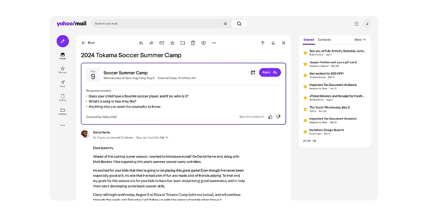Select the Starred tab in right panel
This screenshot has height=216, width=428.
click(x=308, y=40)
